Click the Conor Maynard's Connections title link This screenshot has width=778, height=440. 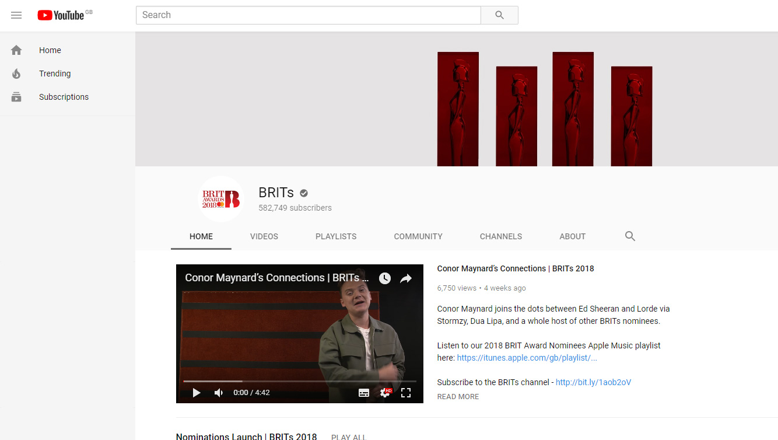pyautogui.click(x=516, y=268)
